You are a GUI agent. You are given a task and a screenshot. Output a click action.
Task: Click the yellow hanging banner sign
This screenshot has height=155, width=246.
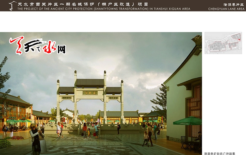coord(159,119)
